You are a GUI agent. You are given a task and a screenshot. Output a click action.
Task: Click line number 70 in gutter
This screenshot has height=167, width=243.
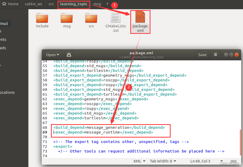coord(45,137)
